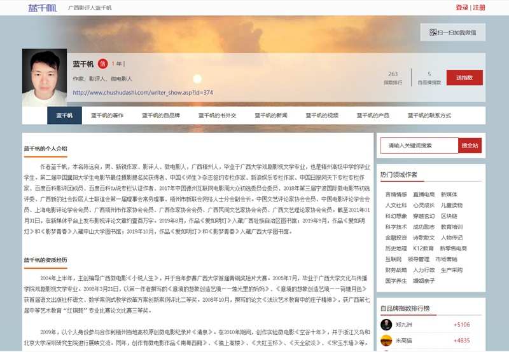Open the 区块链 category link
This screenshot has width=509, height=352.
click(449, 216)
